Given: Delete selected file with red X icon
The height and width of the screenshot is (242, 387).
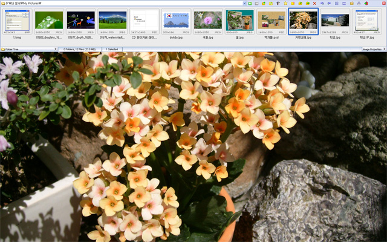Looking at the screenshot, I should pos(314,4).
